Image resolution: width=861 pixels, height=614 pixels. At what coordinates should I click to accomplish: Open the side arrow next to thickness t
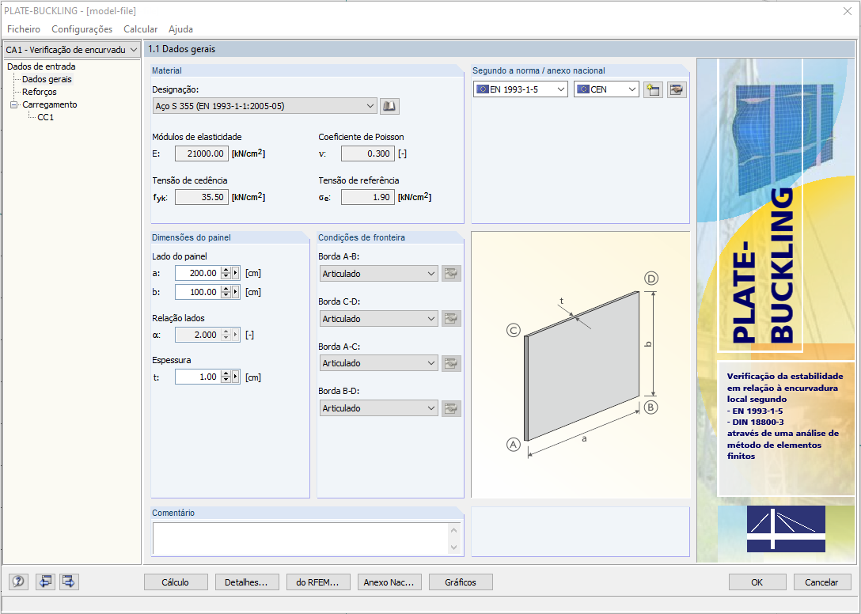[x=236, y=377]
